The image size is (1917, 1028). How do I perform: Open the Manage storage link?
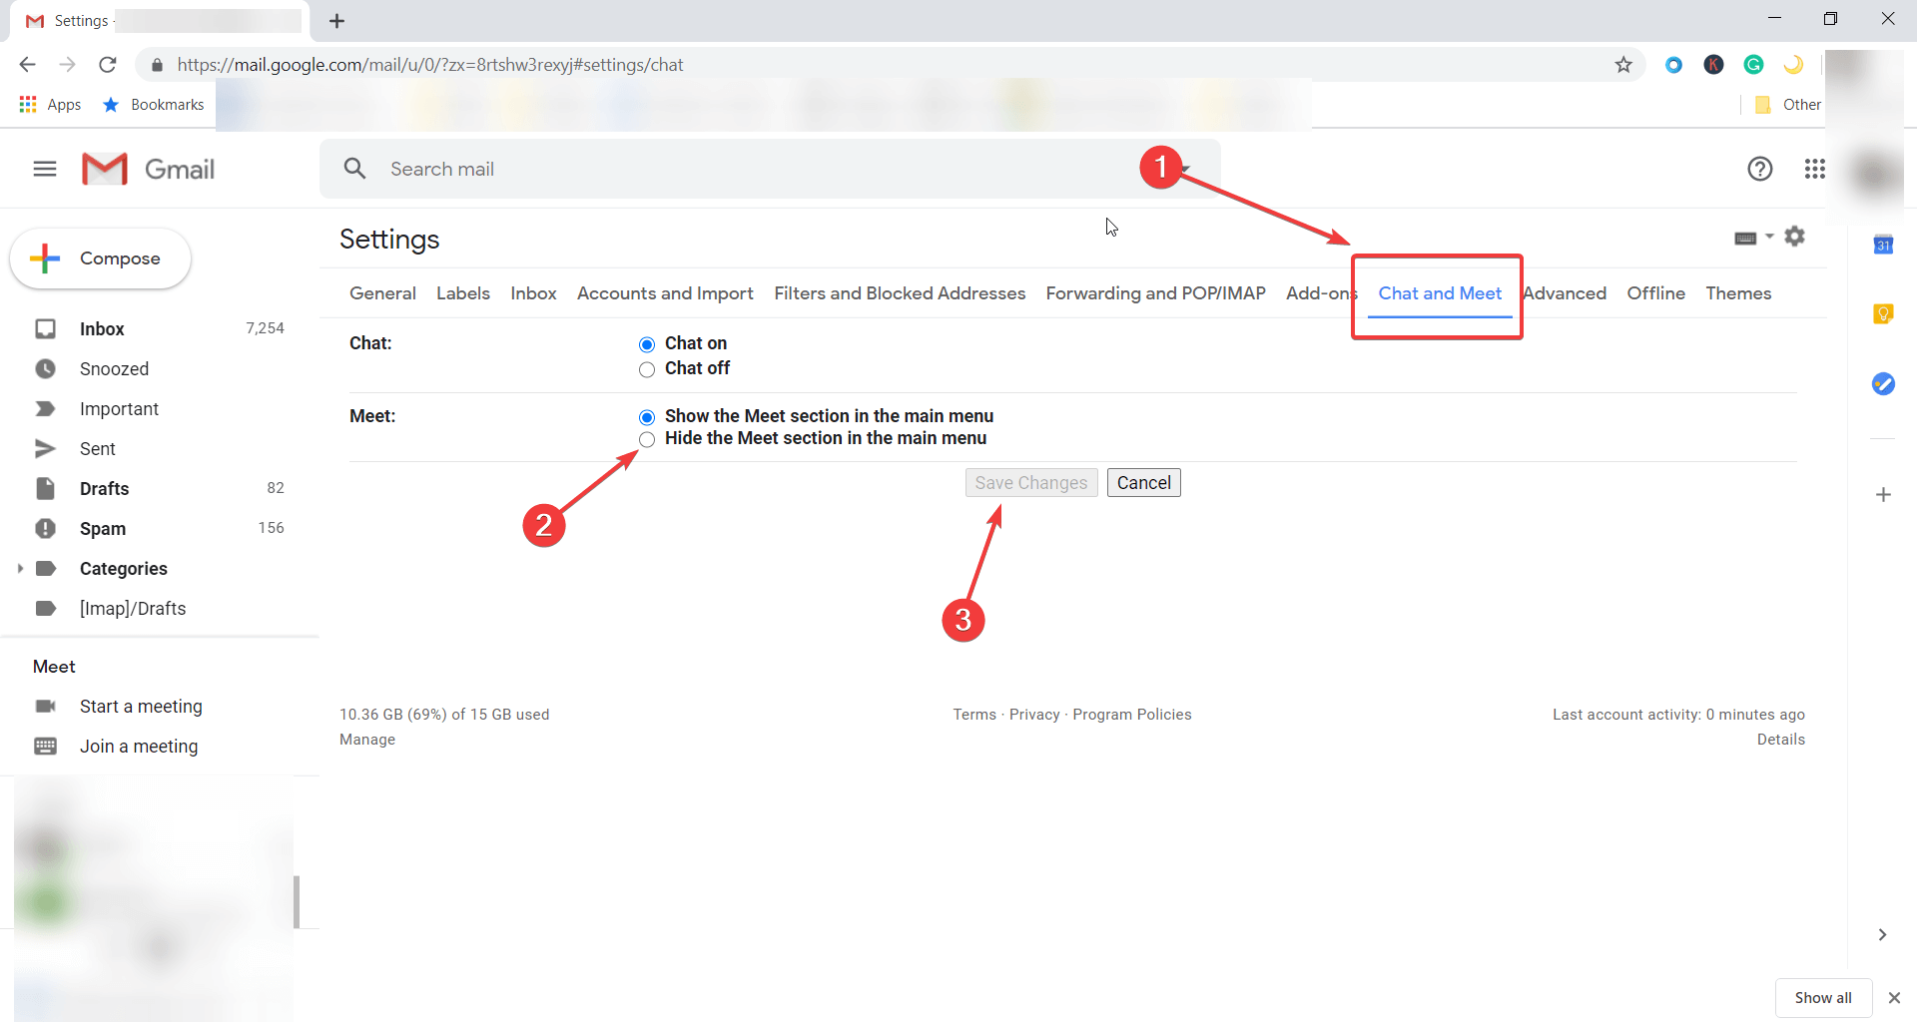coord(366,739)
